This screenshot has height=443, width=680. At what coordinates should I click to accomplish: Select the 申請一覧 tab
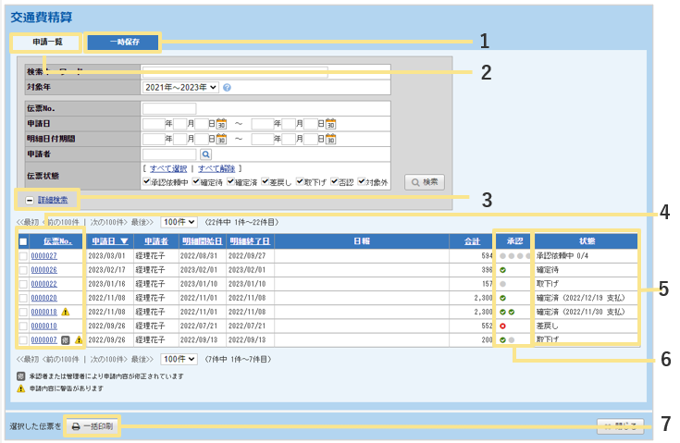[45, 42]
